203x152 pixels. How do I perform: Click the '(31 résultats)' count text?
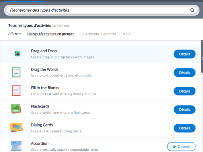(x=61, y=26)
